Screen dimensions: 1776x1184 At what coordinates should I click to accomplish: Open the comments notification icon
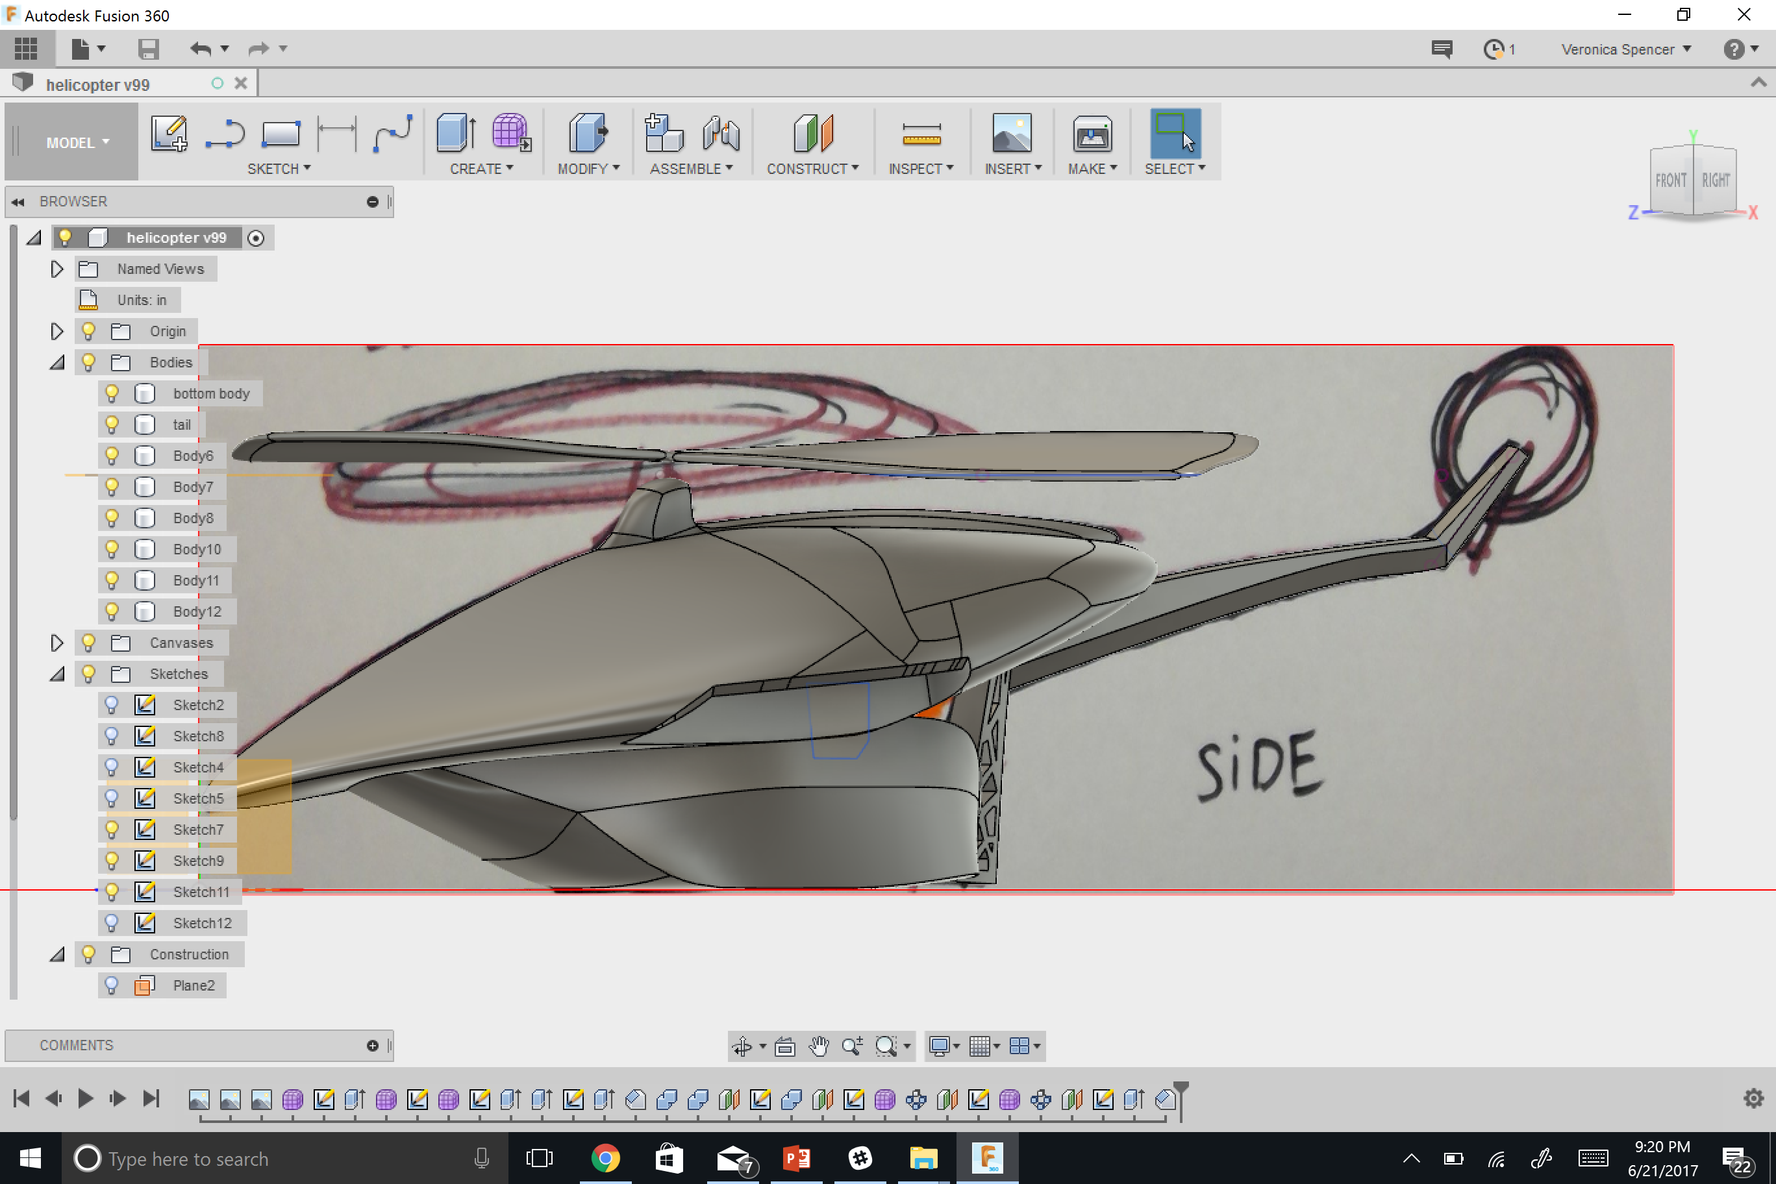coord(1442,50)
